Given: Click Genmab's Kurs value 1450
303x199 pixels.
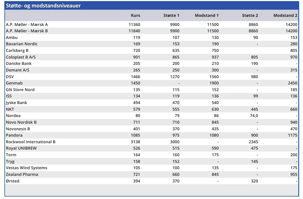Looking at the screenshot, I should pyautogui.click(x=134, y=83).
